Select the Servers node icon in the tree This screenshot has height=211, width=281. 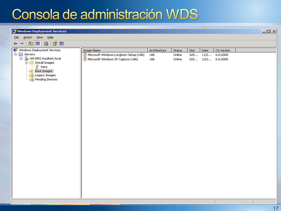(x=20, y=55)
